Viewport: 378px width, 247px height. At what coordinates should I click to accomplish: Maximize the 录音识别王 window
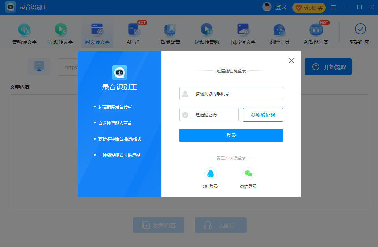pos(360,7)
